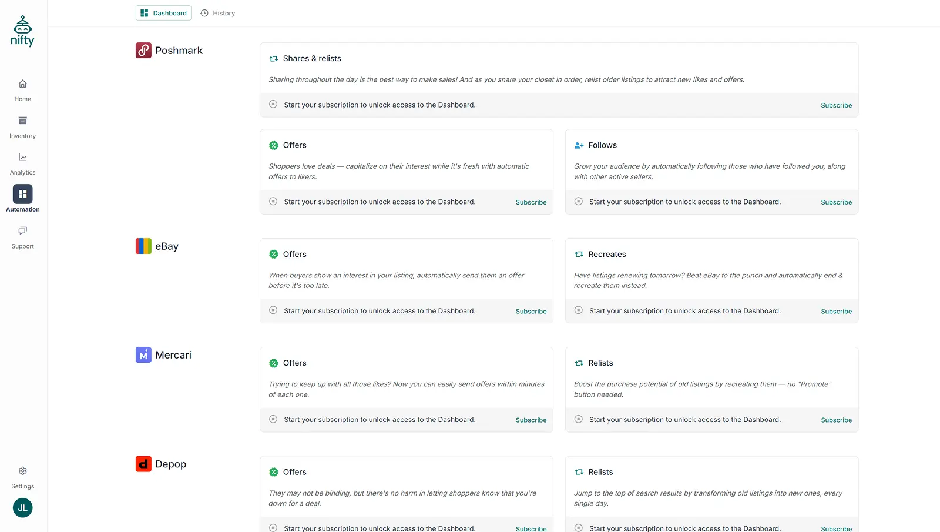Click the eBay section heading

[x=167, y=246]
